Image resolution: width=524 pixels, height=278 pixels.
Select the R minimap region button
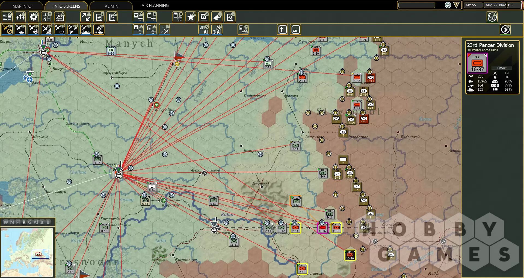pyautogui.click(x=24, y=222)
